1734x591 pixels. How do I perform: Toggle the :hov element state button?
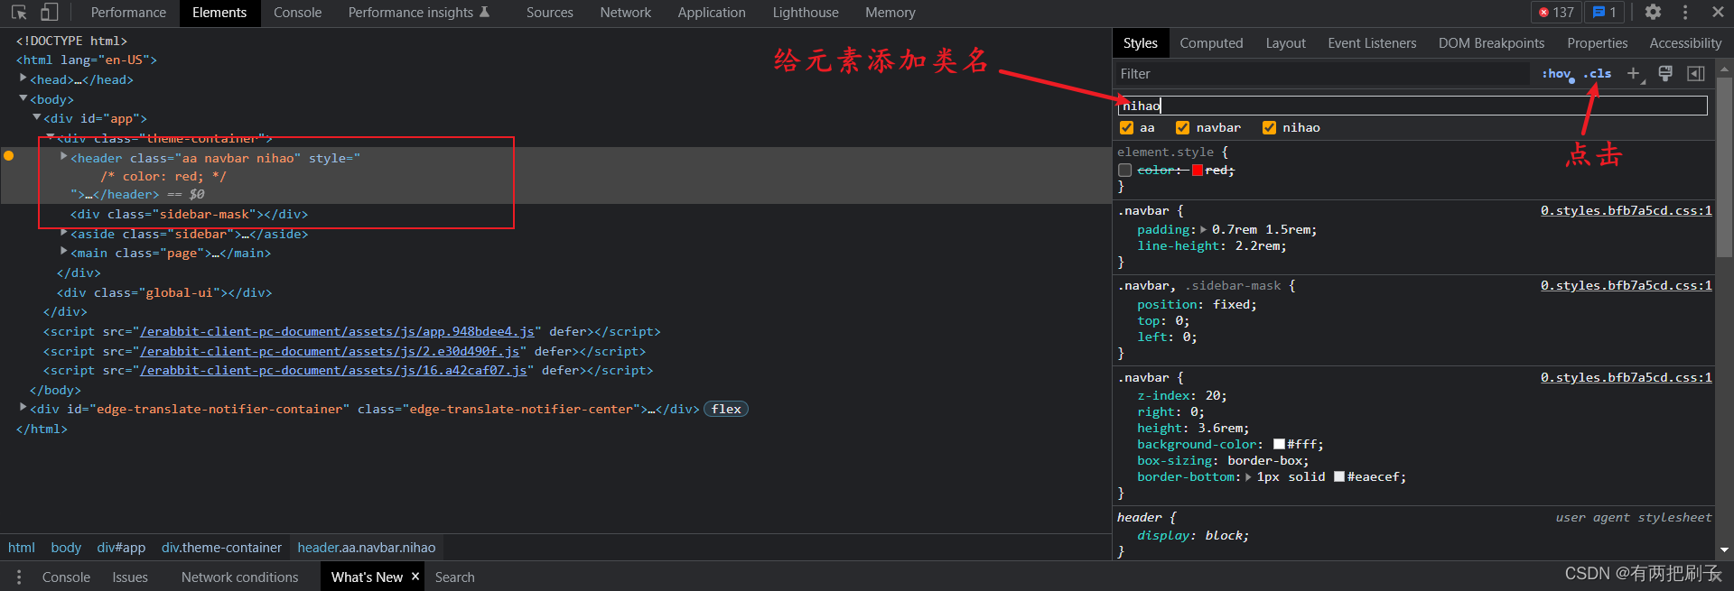click(x=1556, y=74)
